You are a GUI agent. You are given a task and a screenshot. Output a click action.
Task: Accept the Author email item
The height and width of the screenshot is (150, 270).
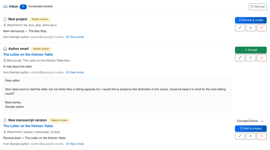point(251,50)
